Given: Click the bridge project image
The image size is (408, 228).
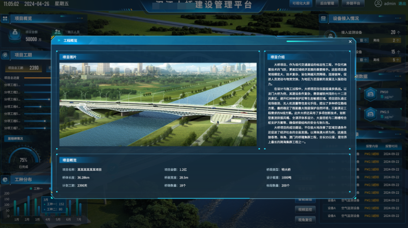Looking at the screenshot, I should (x=159, y=104).
